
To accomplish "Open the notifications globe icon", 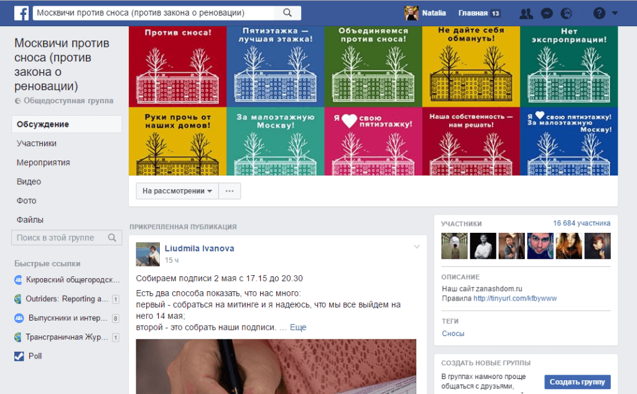I will click(x=566, y=13).
